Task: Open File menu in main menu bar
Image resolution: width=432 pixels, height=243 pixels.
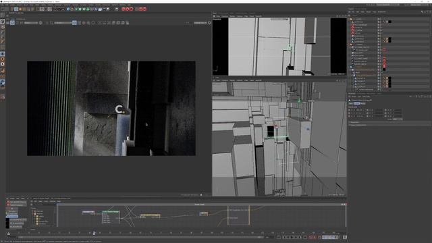Action: tap(2, 5)
